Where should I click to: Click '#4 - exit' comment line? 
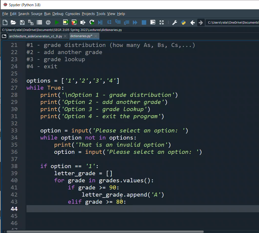(x=42, y=66)
